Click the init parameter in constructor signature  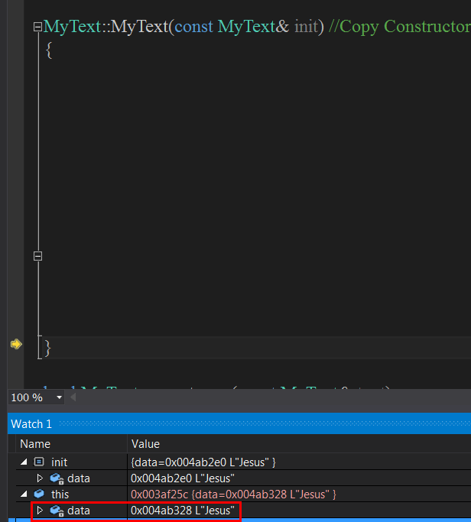coord(306,26)
